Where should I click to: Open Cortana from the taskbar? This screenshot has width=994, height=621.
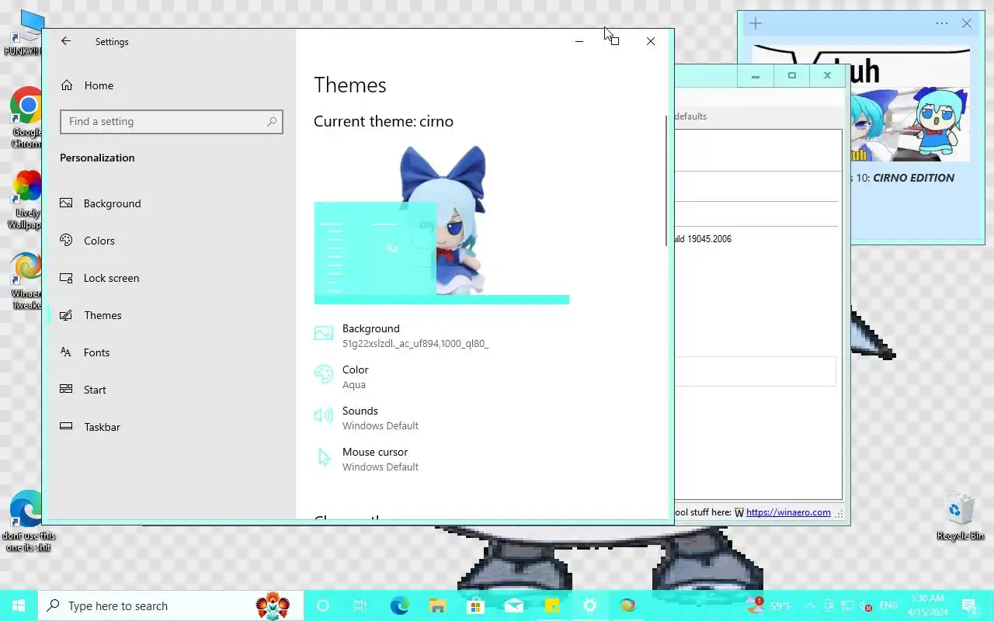pyautogui.click(x=323, y=606)
